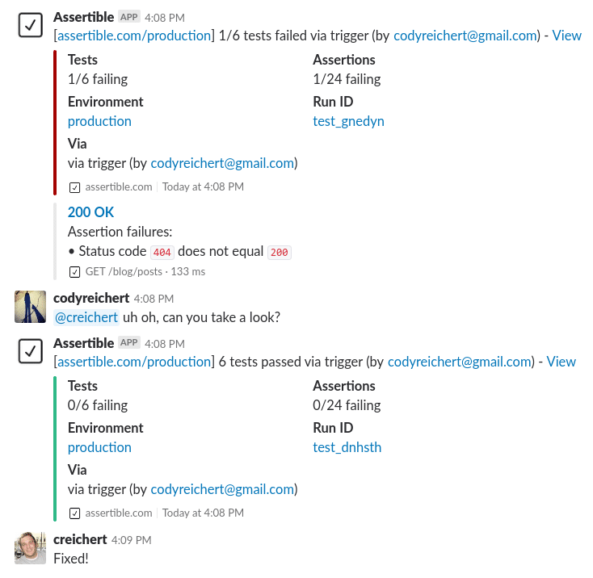
Task: Click the production environment link in passed report
Action: [99, 447]
